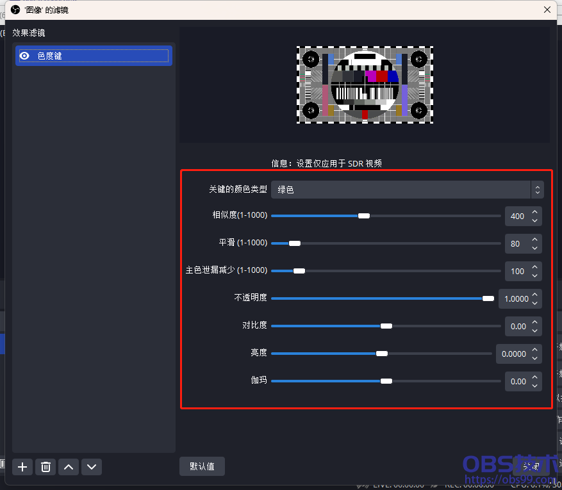The width and height of the screenshot is (562, 490).
Task: Click the 主色泄漏减少 slider handle
Action: (x=299, y=271)
